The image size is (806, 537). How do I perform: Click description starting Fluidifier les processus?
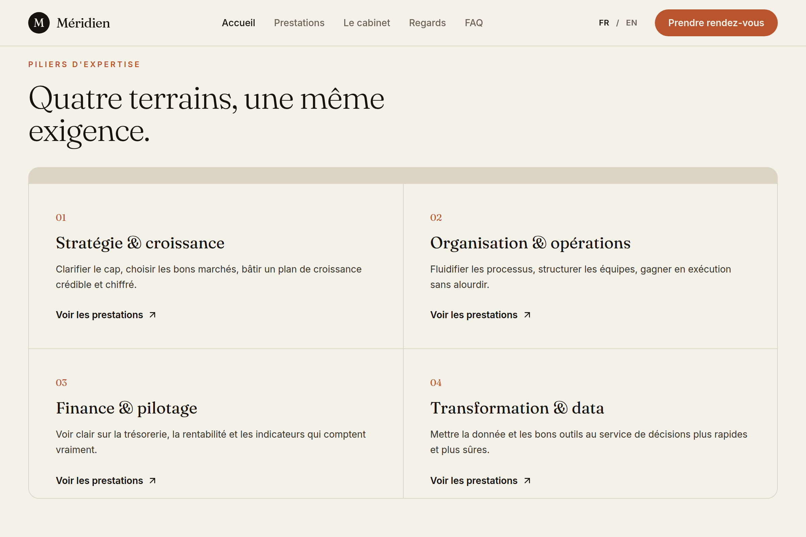click(x=581, y=277)
